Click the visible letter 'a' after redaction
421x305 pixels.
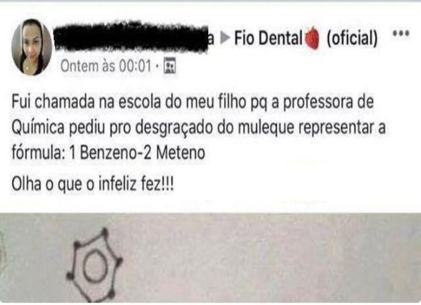211,39
